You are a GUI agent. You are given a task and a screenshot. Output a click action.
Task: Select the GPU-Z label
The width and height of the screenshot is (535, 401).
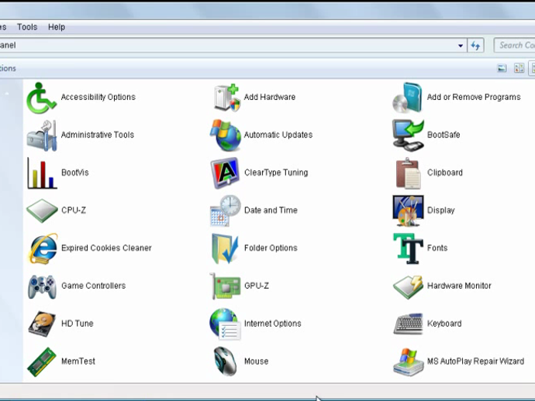click(x=257, y=286)
